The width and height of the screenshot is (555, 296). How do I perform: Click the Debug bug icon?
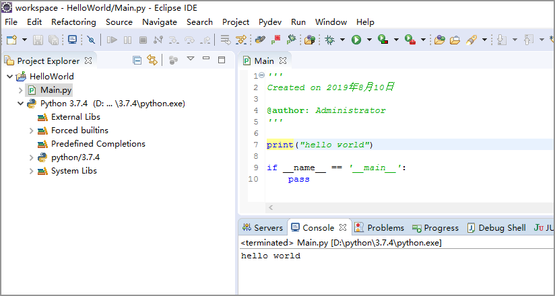(x=330, y=40)
